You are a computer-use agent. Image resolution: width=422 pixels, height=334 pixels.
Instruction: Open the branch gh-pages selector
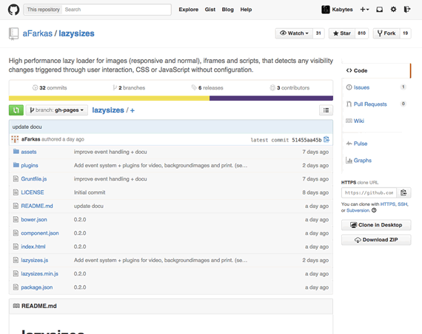[x=57, y=110]
